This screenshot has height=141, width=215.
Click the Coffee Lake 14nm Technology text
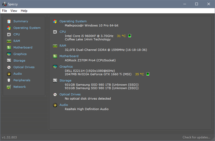[x=88, y=39]
